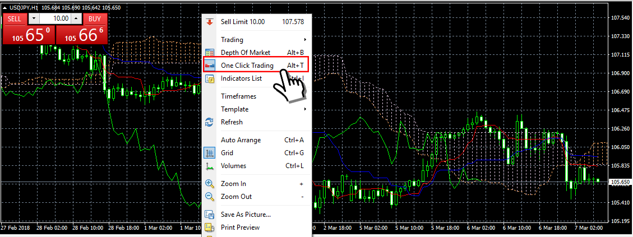Screen dimensions: 633x237
Task: Click the Volumes icon in menu
Action: [x=210, y=165]
